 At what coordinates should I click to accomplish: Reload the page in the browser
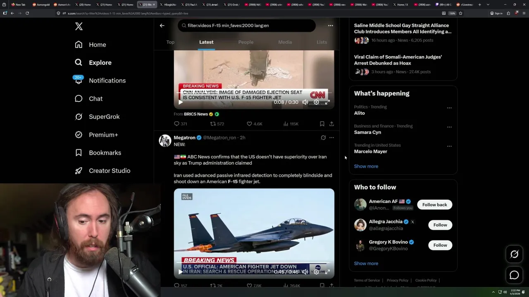pyautogui.click(x=27, y=13)
